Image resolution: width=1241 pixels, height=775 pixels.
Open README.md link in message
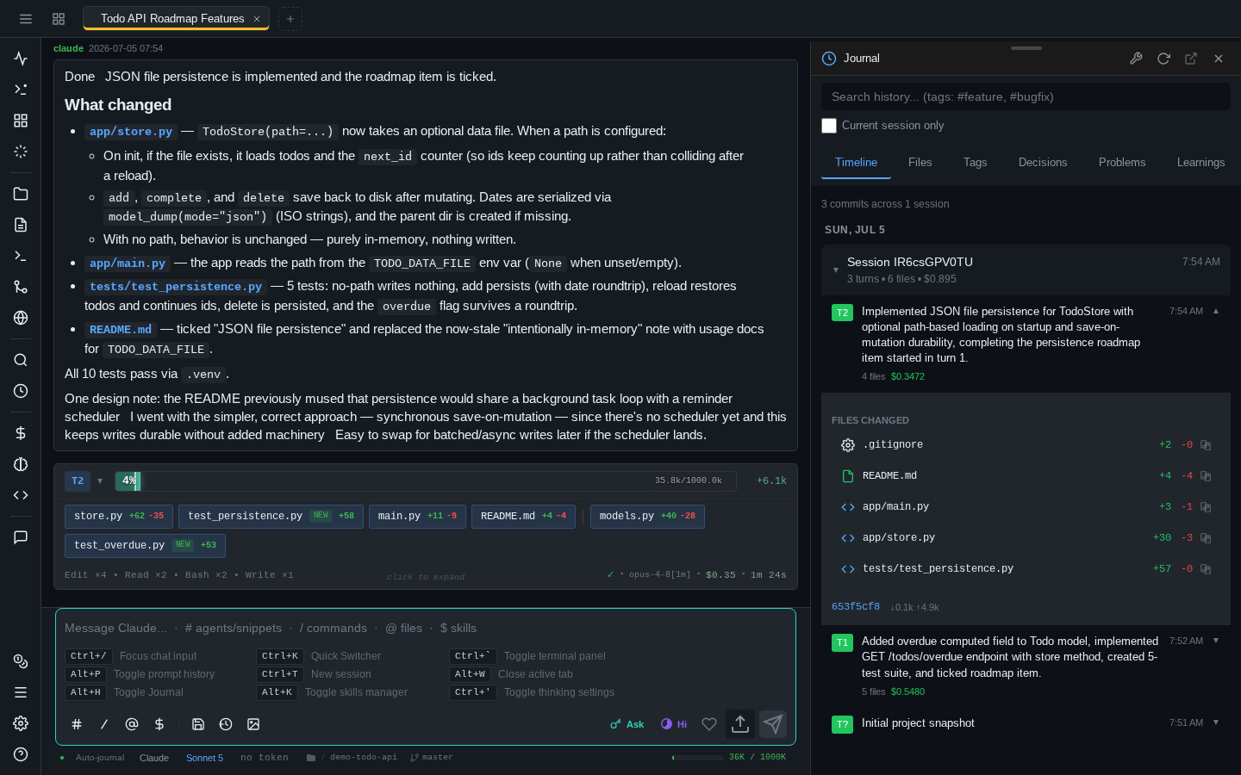(121, 330)
